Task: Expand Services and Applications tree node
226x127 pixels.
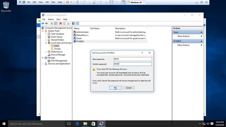Action: point(43,64)
